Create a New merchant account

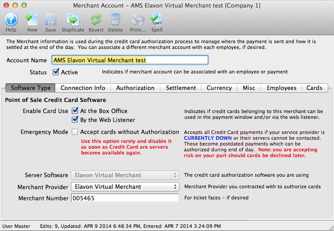pyautogui.click(x=32, y=20)
